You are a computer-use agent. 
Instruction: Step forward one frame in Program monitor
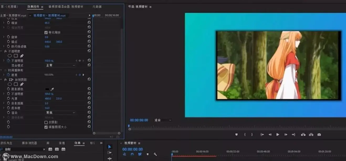coord(286,135)
